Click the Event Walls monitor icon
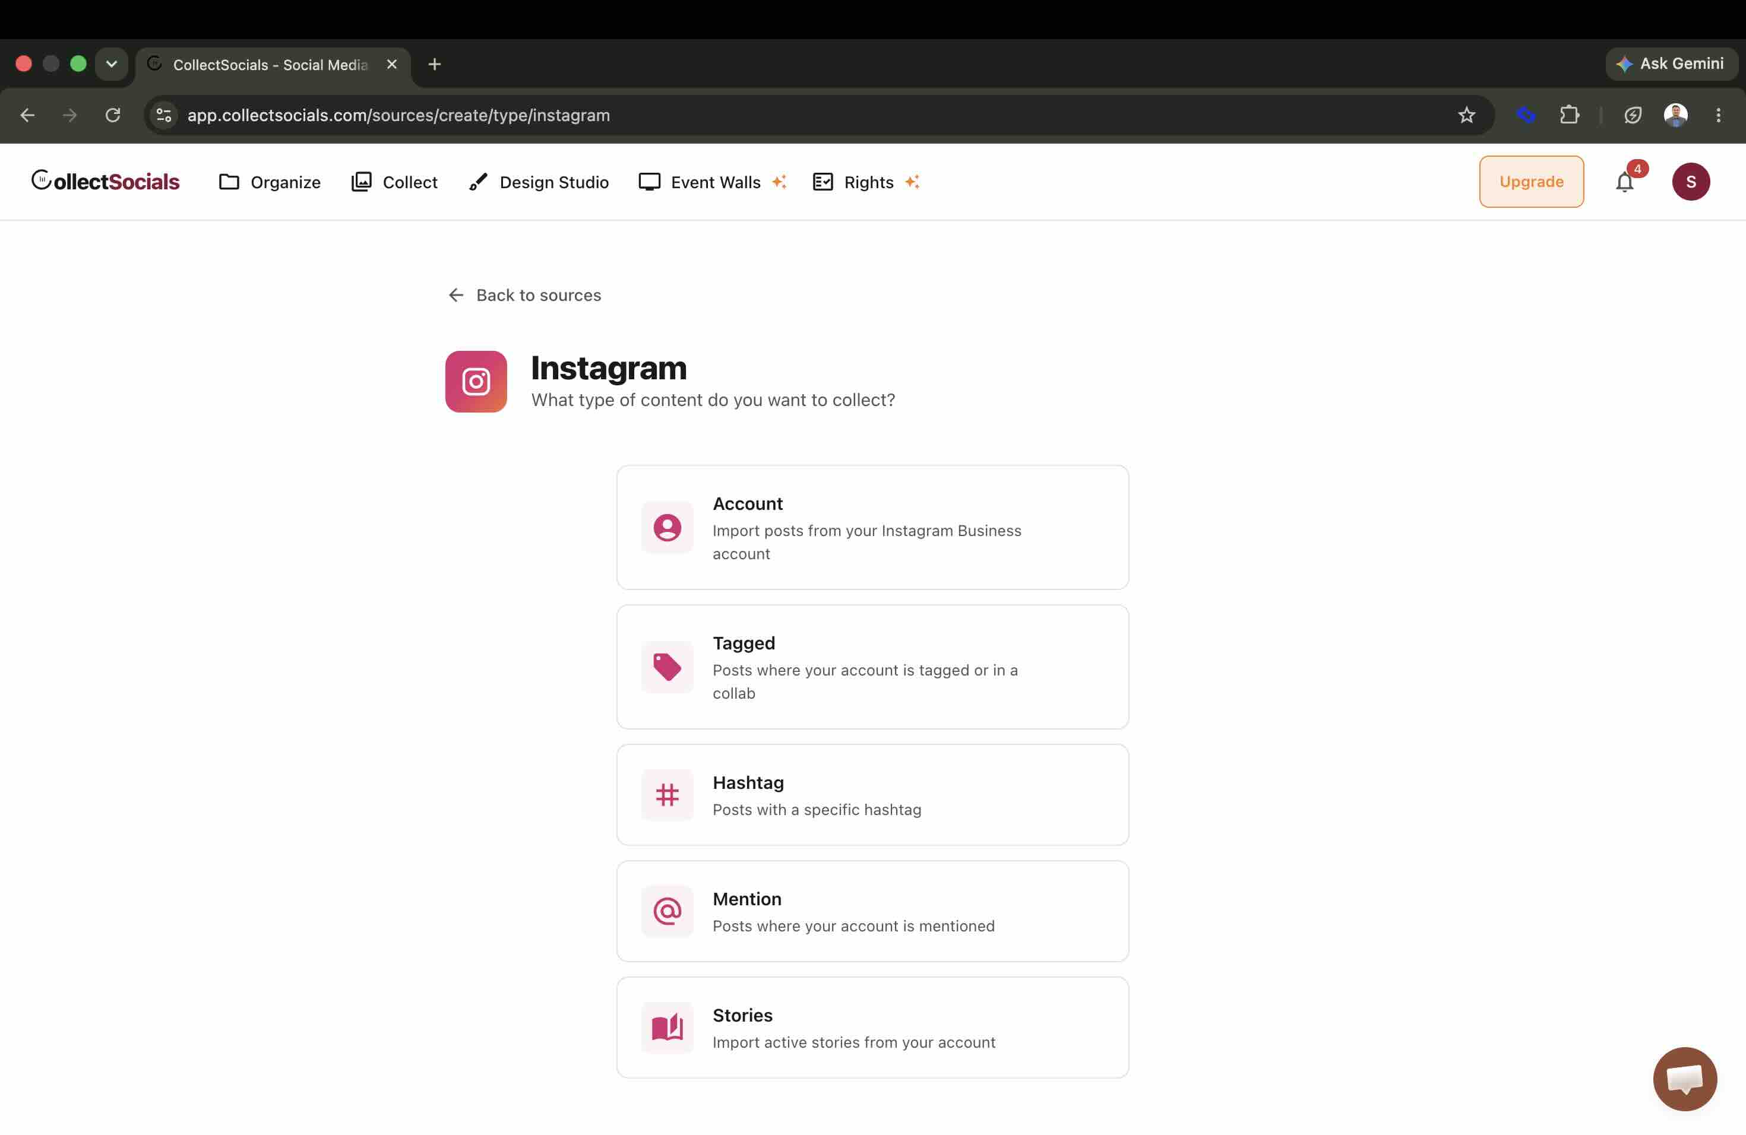The width and height of the screenshot is (1746, 1135). click(649, 182)
